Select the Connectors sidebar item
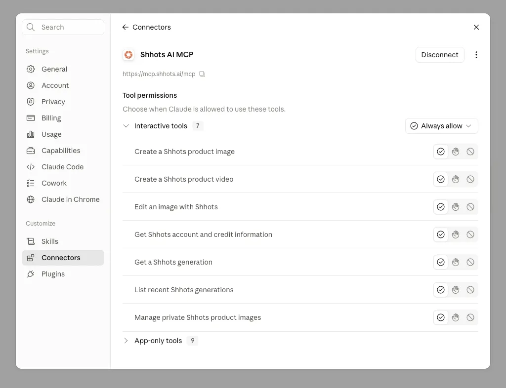The width and height of the screenshot is (506, 388). 63,258
